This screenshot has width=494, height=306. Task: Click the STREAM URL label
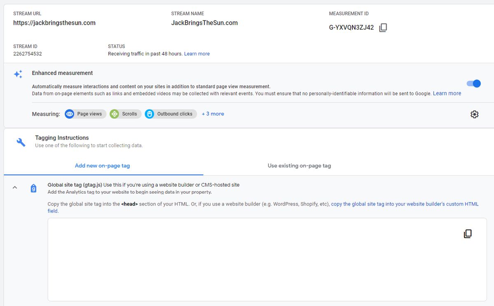(27, 14)
